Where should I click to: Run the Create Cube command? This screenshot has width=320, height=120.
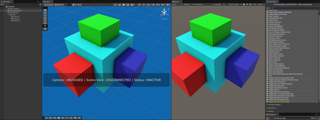click(274, 20)
